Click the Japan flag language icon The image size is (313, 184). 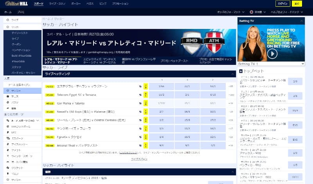(251, 12)
